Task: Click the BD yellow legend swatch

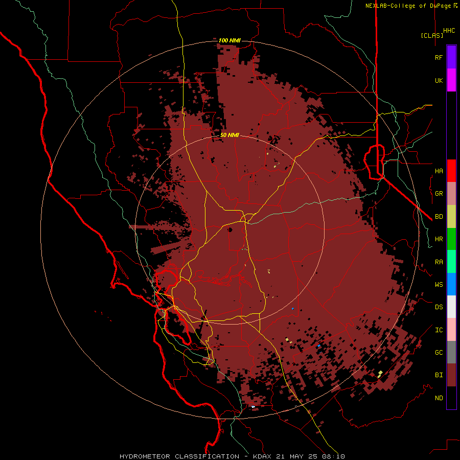Action: (451, 217)
